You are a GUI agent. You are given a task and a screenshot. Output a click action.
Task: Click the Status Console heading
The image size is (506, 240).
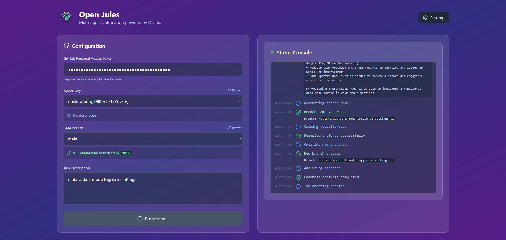click(x=294, y=53)
